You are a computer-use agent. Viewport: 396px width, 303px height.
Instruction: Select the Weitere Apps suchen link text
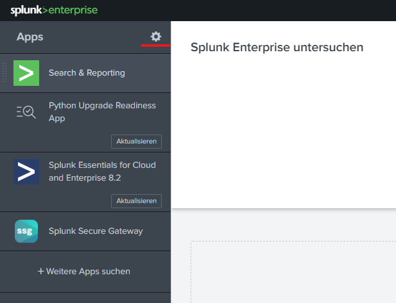(x=88, y=272)
